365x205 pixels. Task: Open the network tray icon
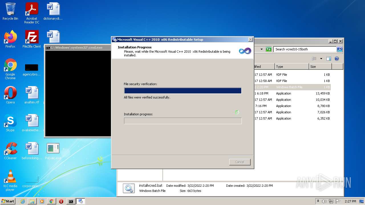click(x=331, y=201)
